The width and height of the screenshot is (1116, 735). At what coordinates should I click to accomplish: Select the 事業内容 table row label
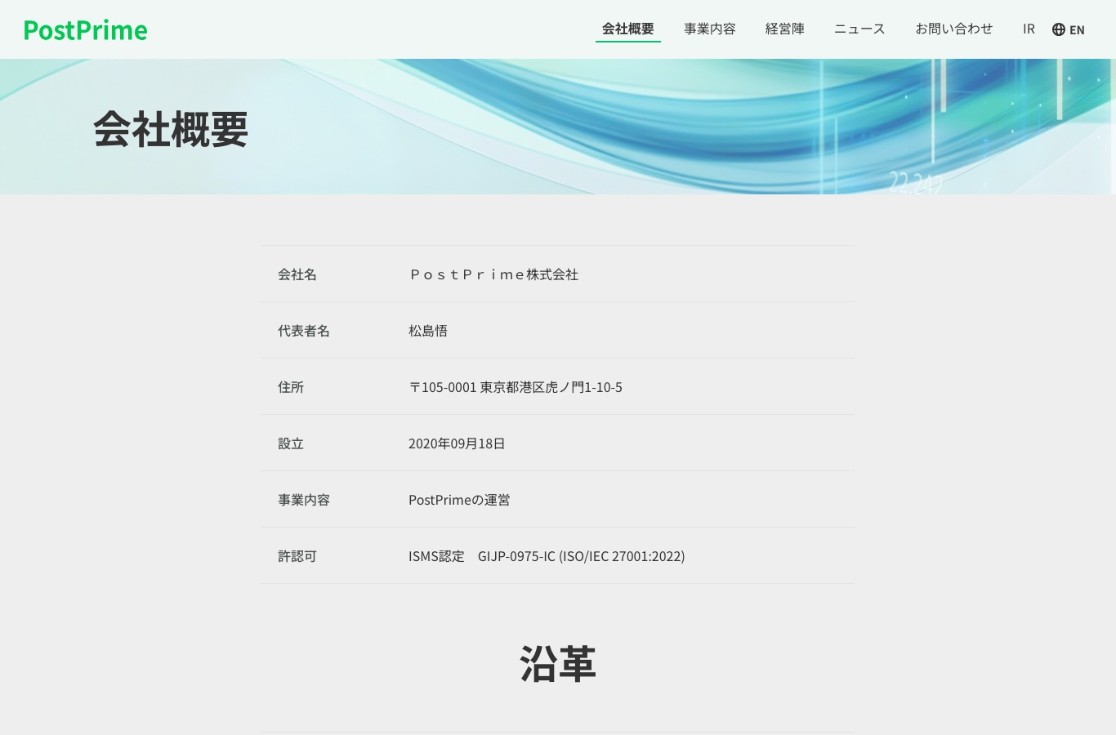tap(304, 500)
